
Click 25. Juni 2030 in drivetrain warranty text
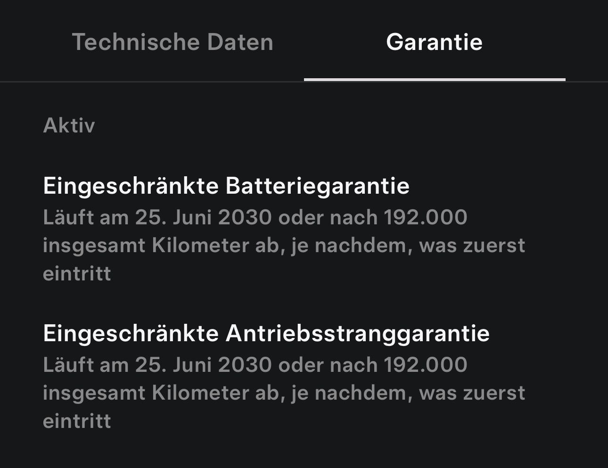pyautogui.click(x=204, y=365)
